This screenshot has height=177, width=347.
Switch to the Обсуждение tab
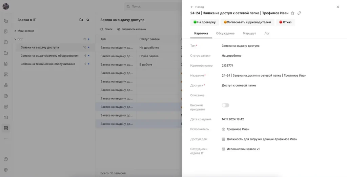tap(225, 34)
